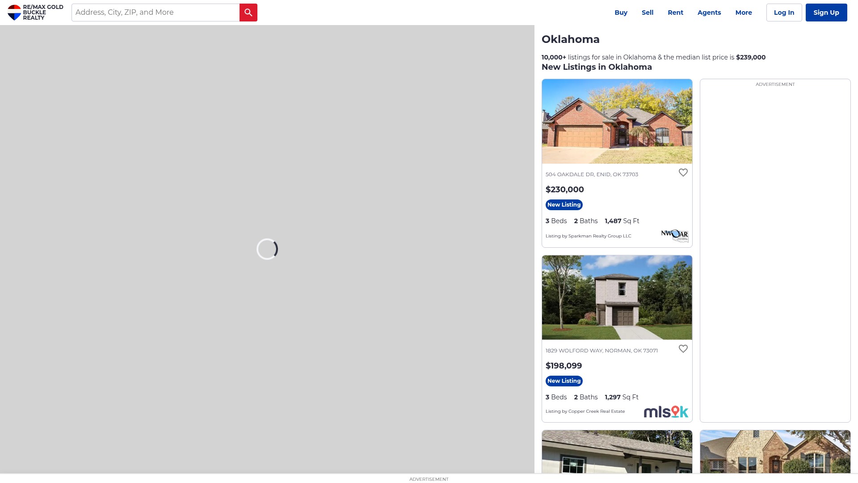Open the 1829 Wolford Way house photo
The width and height of the screenshot is (858, 483).
point(617,297)
